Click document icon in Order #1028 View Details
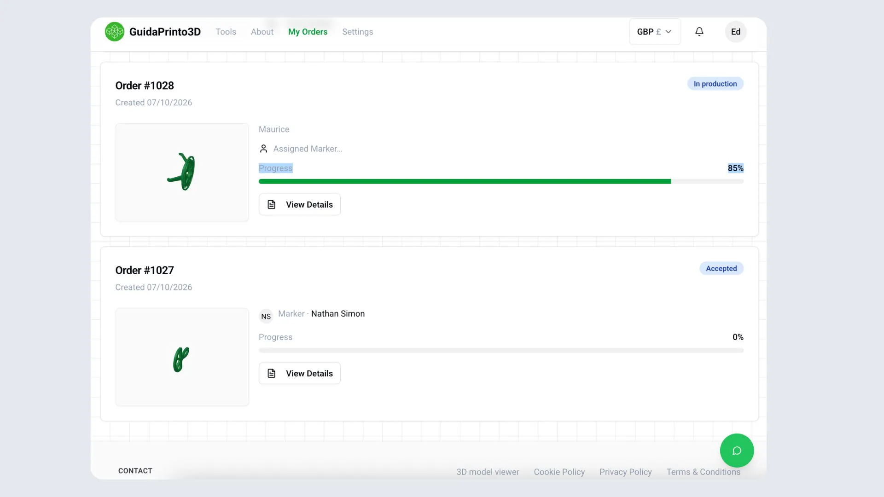Viewport: 884px width, 497px height. 272,204
